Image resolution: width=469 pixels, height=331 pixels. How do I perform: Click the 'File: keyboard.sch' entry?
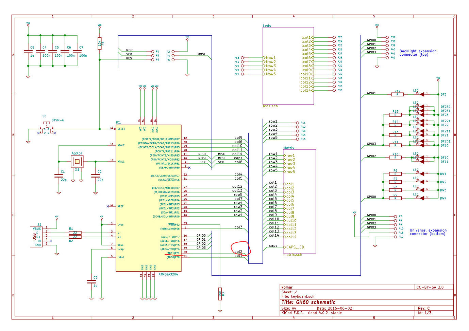point(298,296)
